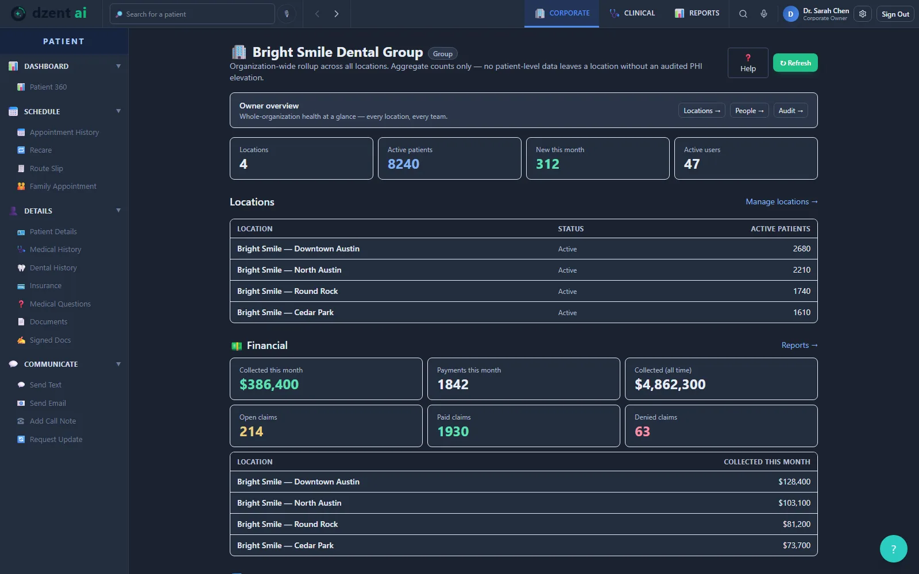The height and width of the screenshot is (574, 919).
Task: Open the floating help bubble
Action: [x=893, y=549]
